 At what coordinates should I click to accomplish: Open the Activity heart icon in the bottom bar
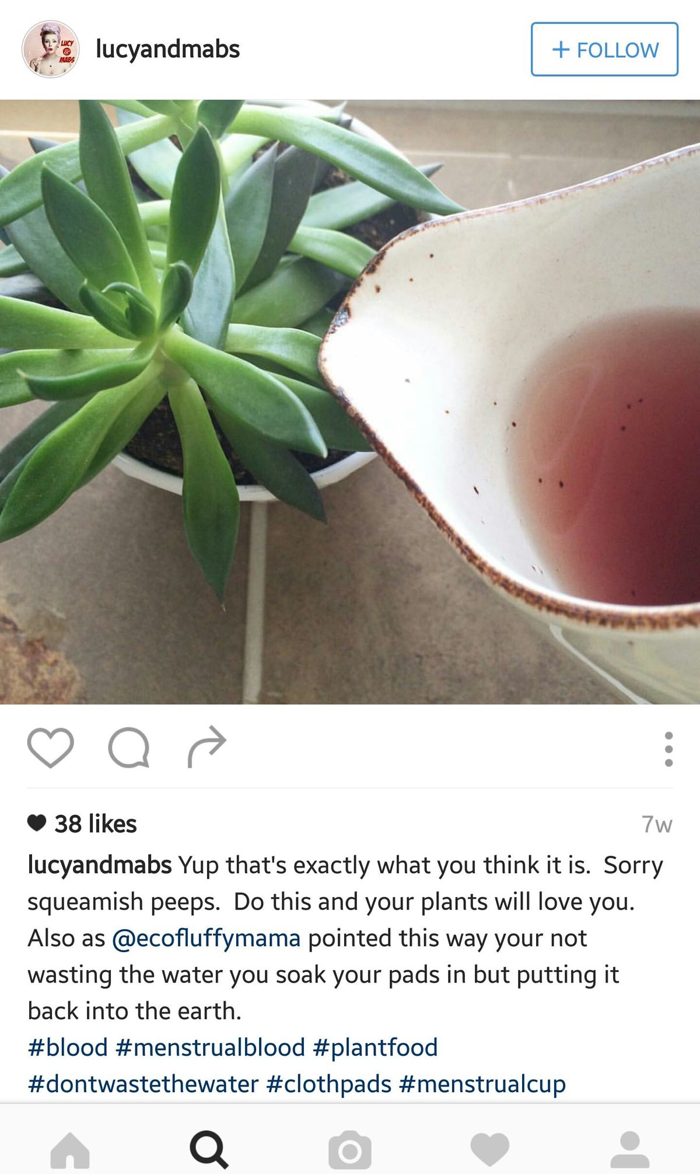pos(489,1150)
